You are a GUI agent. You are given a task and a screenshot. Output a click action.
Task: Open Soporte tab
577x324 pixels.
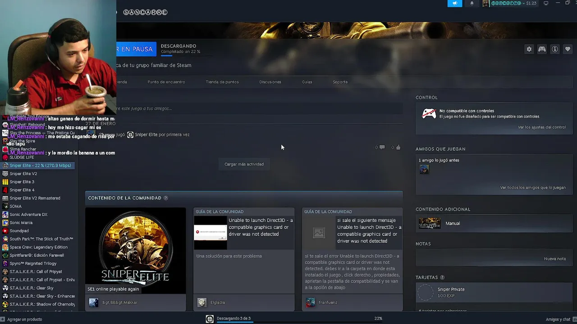click(340, 82)
